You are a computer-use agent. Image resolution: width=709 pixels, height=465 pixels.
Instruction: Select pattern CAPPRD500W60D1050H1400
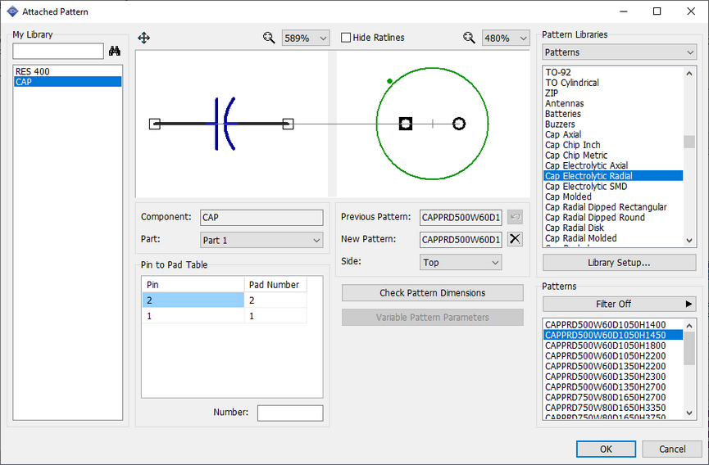[x=613, y=324]
